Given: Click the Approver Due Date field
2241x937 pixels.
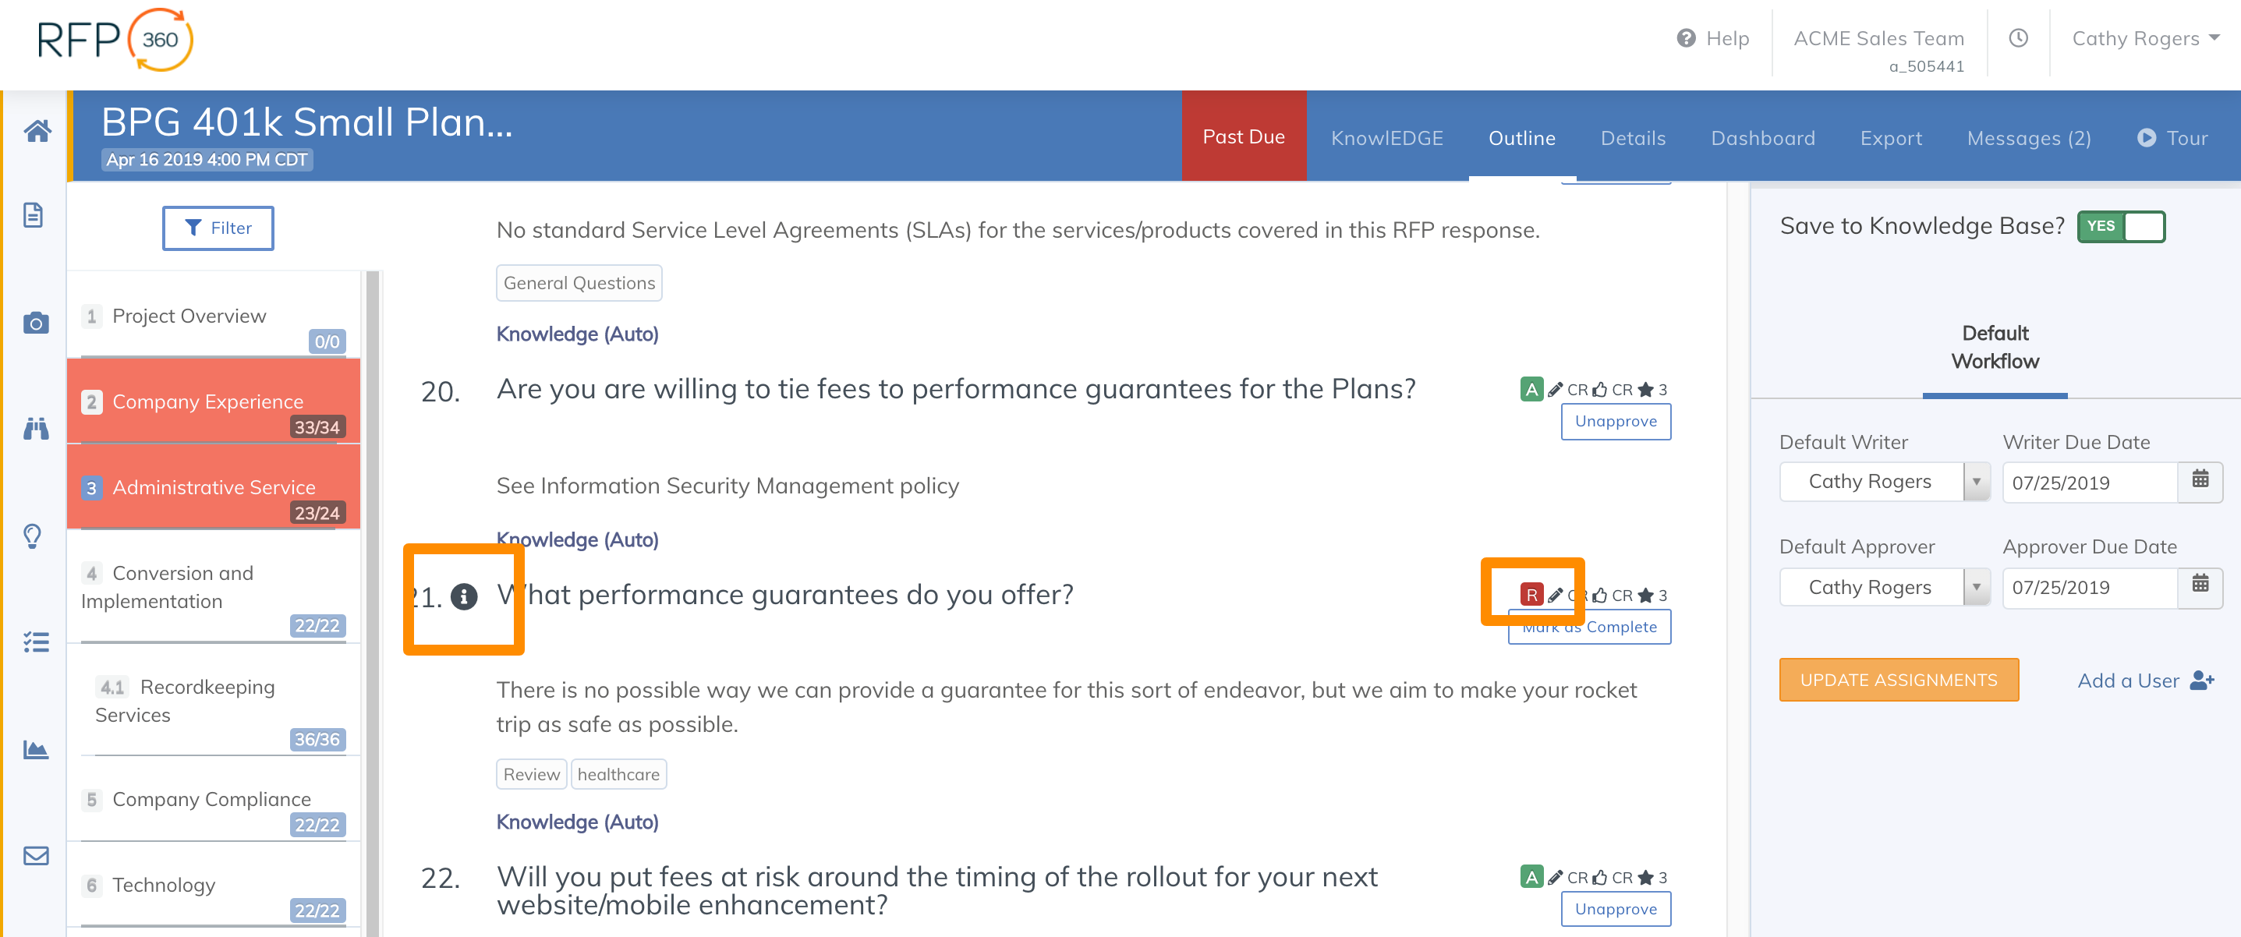Looking at the screenshot, I should tap(2090, 587).
